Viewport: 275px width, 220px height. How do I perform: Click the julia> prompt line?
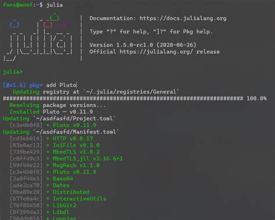pyautogui.click(x=13, y=72)
